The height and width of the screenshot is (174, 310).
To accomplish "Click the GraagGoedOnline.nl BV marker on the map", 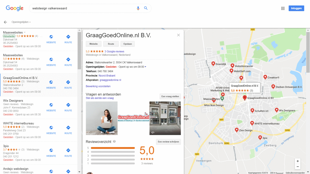I will (245, 98).
